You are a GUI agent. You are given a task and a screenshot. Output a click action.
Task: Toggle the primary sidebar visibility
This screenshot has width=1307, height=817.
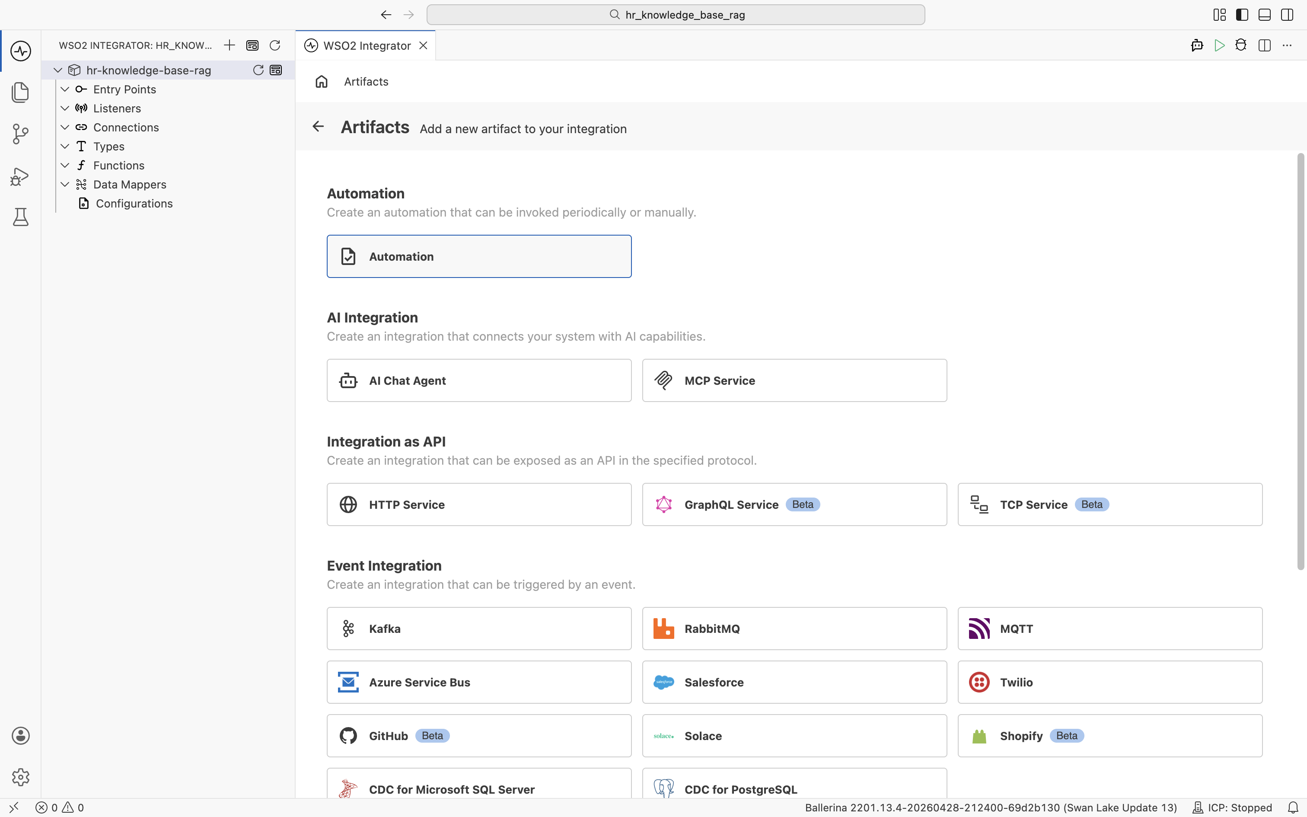pos(1242,15)
